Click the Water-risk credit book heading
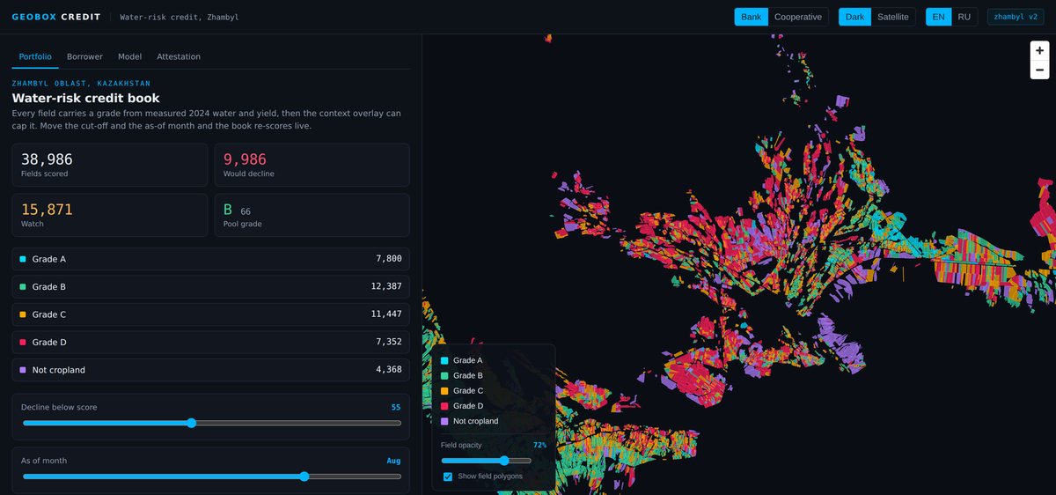Screen dimensions: 1056x495 tap(85, 98)
